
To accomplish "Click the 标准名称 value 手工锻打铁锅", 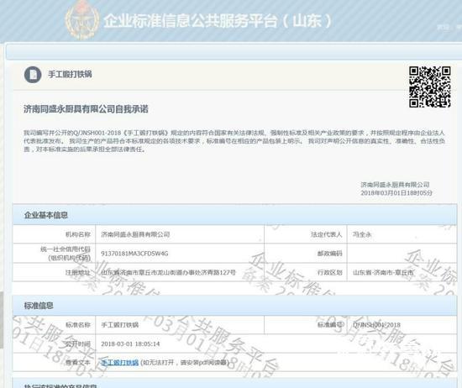I will click(119, 325).
